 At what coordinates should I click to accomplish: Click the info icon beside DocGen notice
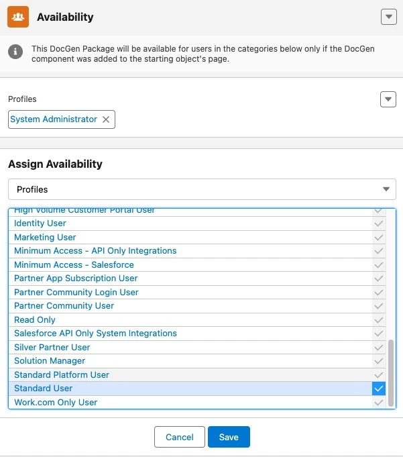click(x=15, y=52)
